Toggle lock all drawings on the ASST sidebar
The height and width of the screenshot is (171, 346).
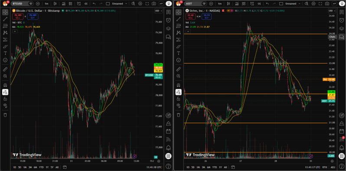click(179, 99)
